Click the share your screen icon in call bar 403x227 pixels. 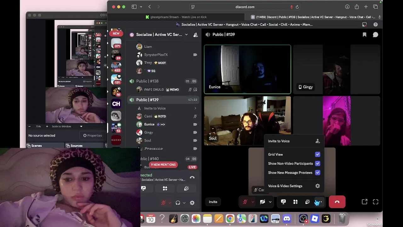click(283, 202)
